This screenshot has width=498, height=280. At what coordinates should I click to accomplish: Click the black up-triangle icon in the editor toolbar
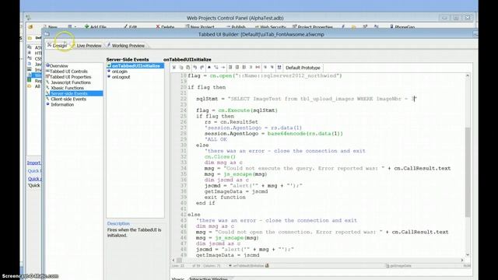click(x=209, y=68)
